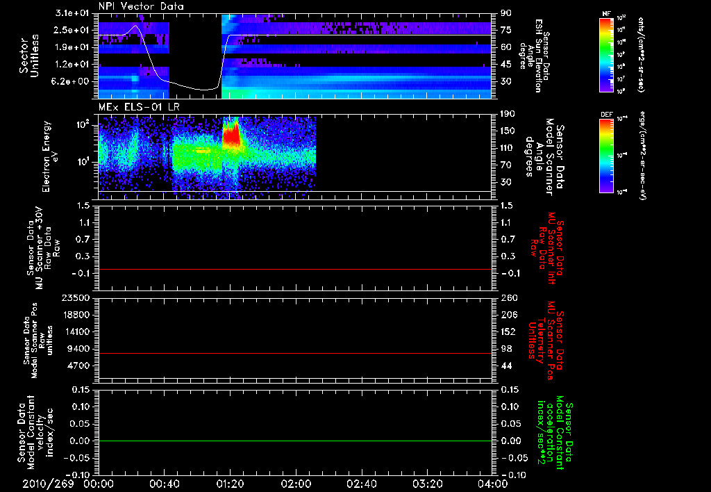Click the 150 scanner angle tick label
The image size is (711, 492).
point(508,131)
